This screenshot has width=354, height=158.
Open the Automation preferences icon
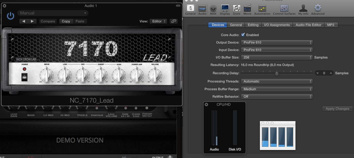[262, 10]
